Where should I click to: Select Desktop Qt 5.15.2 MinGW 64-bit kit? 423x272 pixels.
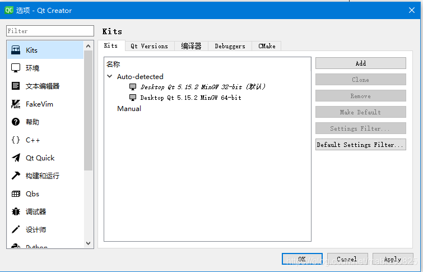coord(190,98)
